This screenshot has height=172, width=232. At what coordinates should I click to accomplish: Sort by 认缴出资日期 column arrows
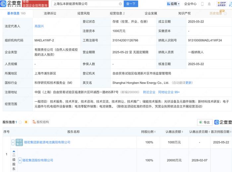pos(209,132)
